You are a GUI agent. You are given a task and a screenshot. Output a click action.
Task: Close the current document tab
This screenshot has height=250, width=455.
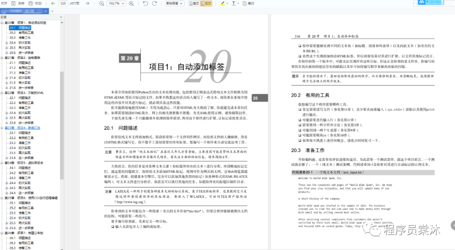coord(45,11)
